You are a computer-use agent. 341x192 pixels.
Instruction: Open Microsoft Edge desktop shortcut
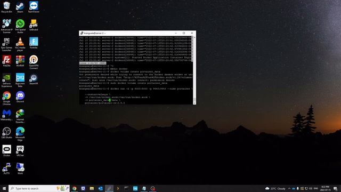[20, 134]
